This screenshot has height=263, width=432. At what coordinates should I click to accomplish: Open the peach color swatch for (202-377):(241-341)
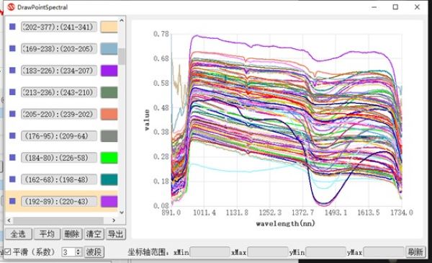pos(109,27)
